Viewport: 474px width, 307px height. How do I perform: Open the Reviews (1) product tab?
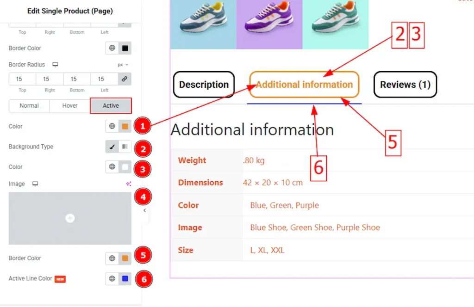pyautogui.click(x=405, y=85)
